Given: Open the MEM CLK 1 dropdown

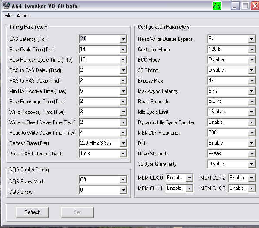Looking at the screenshot, I should (189, 188).
